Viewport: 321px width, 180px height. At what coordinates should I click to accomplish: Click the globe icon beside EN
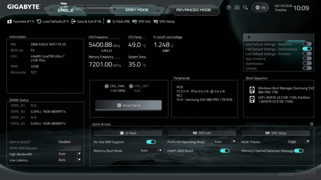coord(258,7)
